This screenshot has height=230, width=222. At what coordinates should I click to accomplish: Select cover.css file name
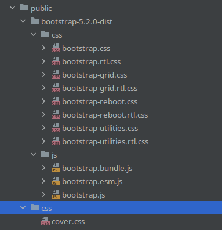point(68,221)
